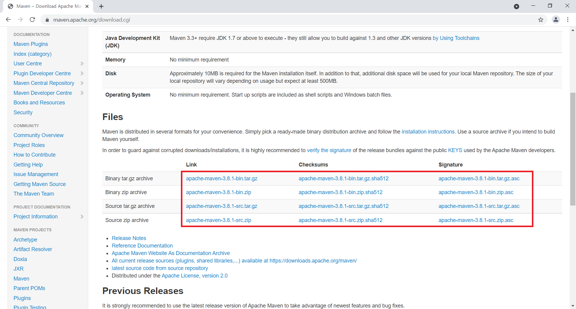Viewport: 576px width, 309px height.
Task: Click the site lock icon in address bar
Action: click(47, 20)
